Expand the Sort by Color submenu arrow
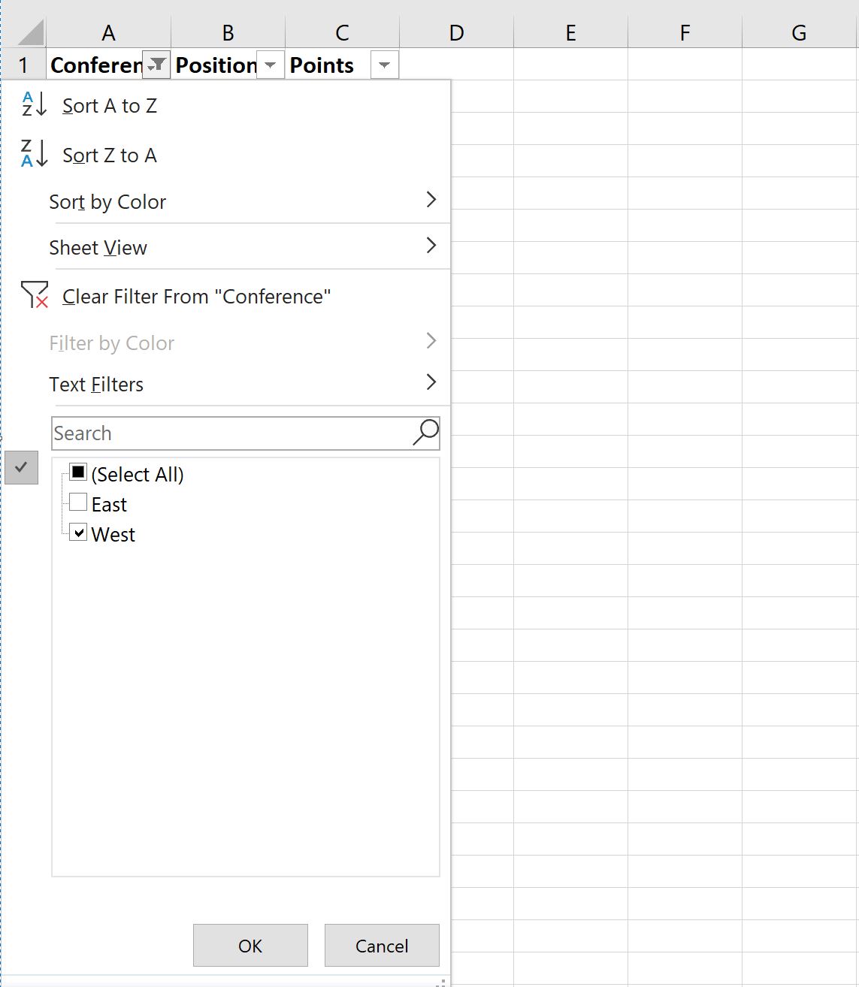 (431, 200)
